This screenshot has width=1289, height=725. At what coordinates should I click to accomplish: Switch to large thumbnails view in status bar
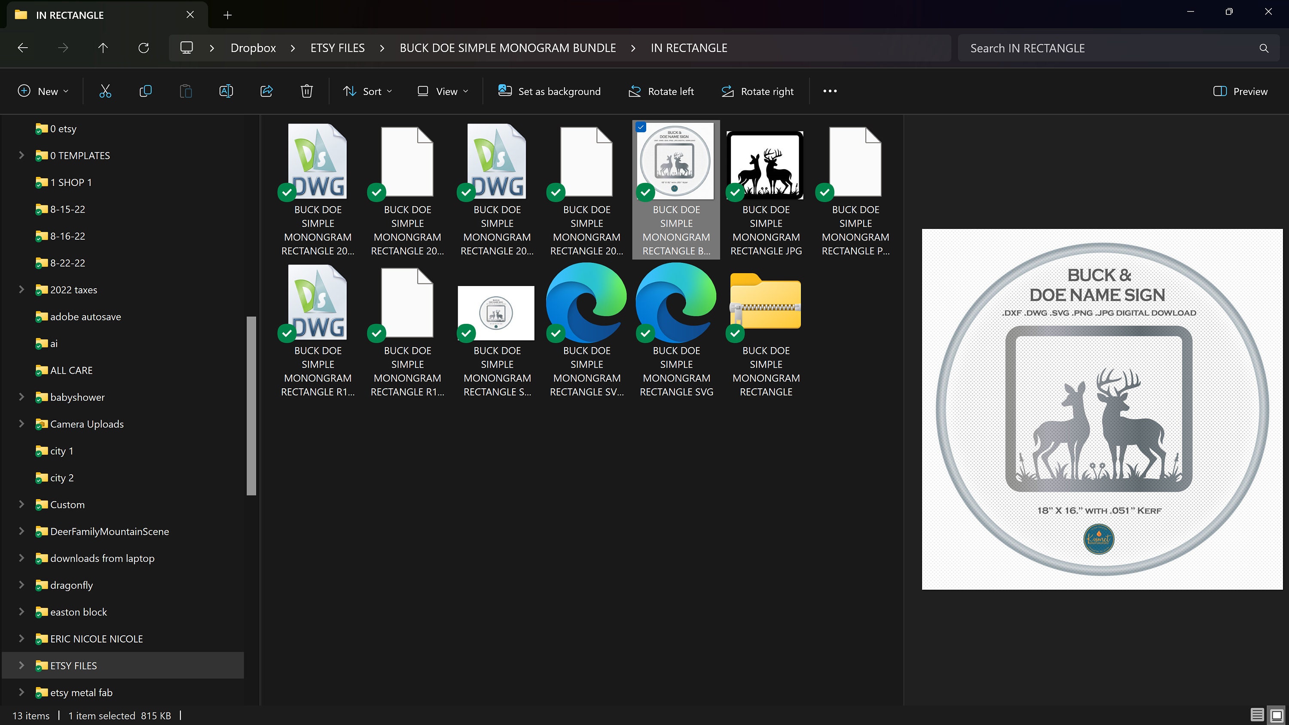point(1277,715)
